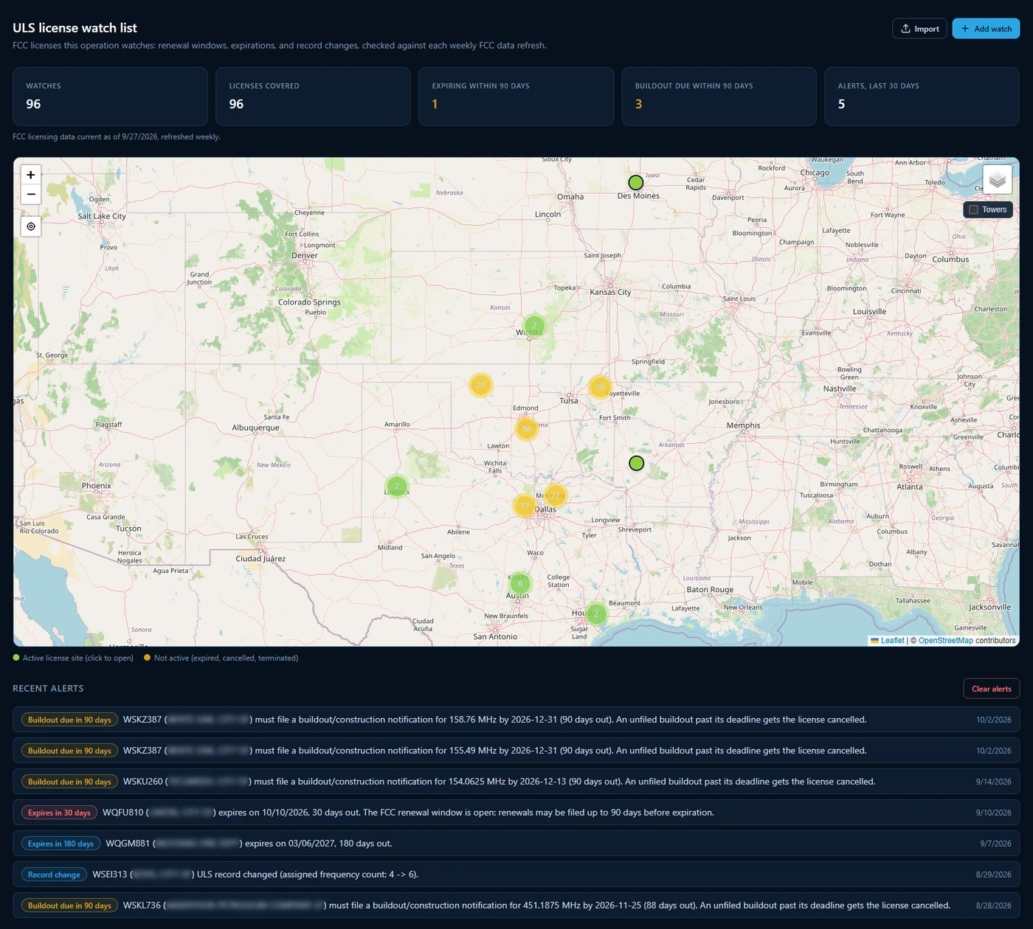The height and width of the screenshot is (929, 1033).
Task: Open the OpenStreetMap attribution link
Action: (946, 641)
